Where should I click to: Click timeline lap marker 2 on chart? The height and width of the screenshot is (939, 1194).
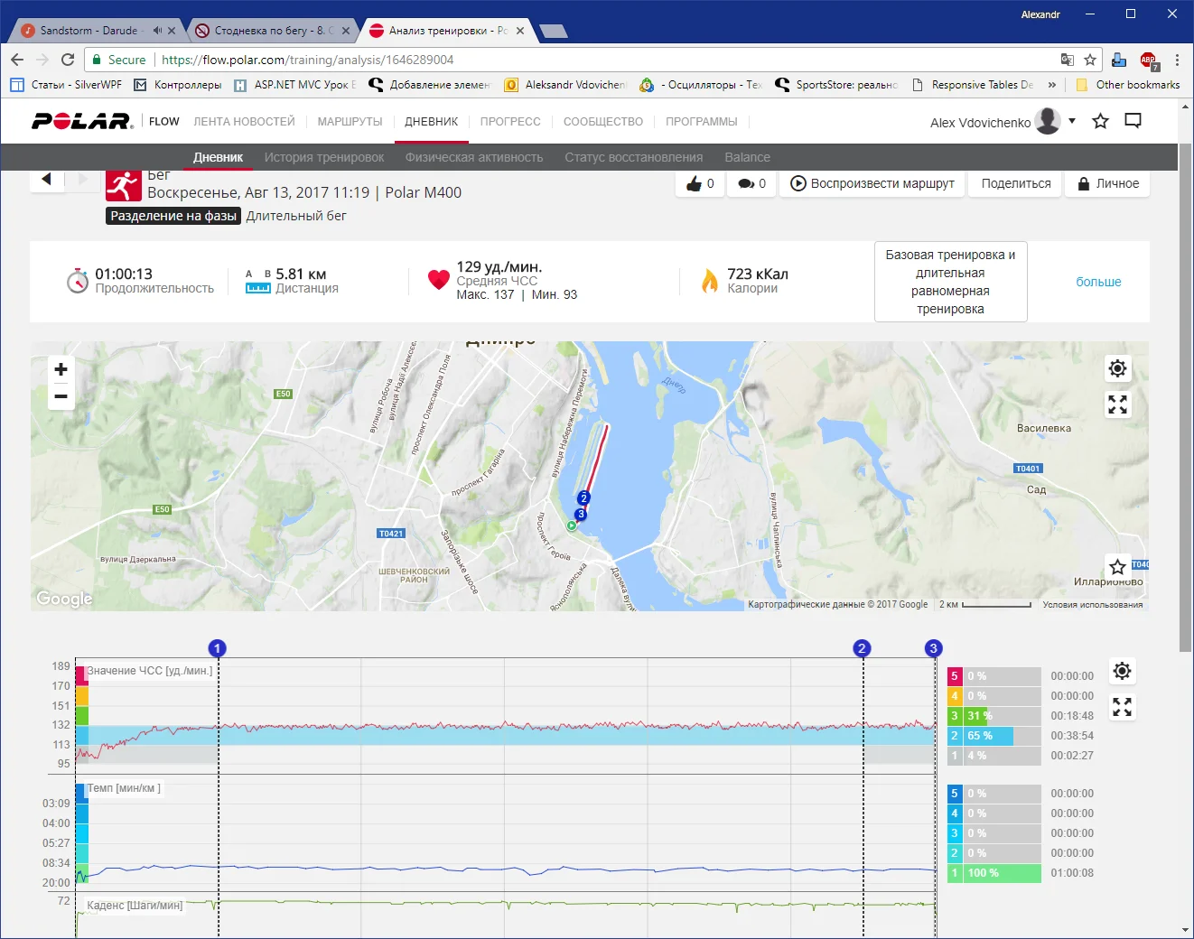pos(862,648)
